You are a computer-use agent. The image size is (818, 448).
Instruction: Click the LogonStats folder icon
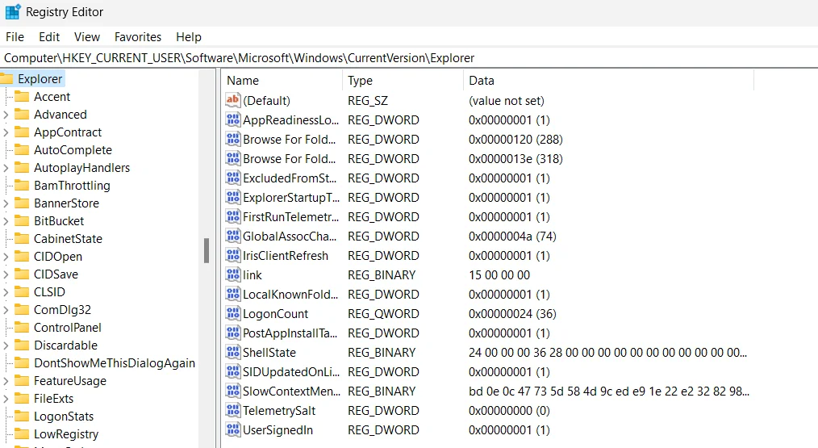(22, 417)
